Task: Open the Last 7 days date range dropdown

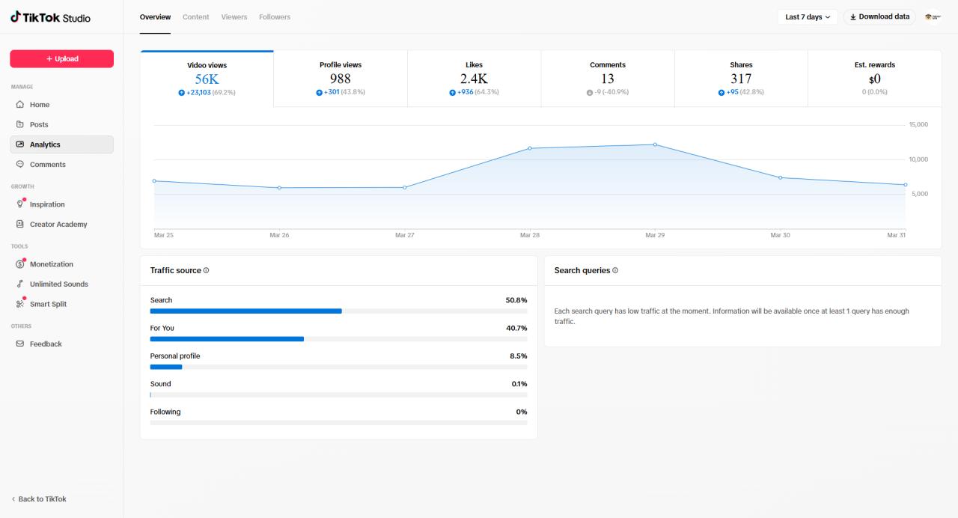Action: 808,16
